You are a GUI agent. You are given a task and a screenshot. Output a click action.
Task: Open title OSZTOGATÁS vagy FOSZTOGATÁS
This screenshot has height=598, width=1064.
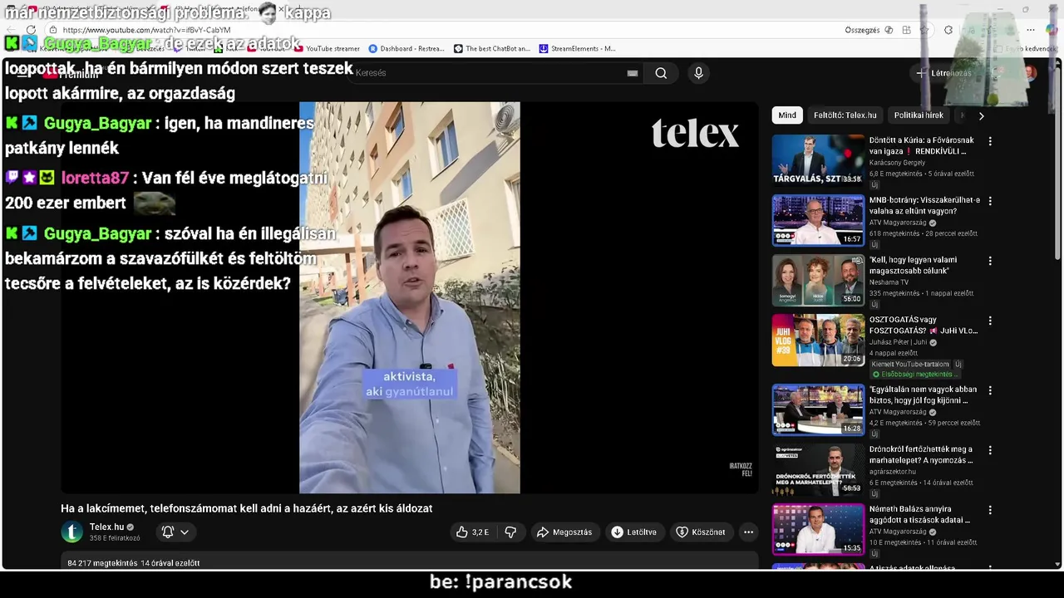click(x=924, y=325)
